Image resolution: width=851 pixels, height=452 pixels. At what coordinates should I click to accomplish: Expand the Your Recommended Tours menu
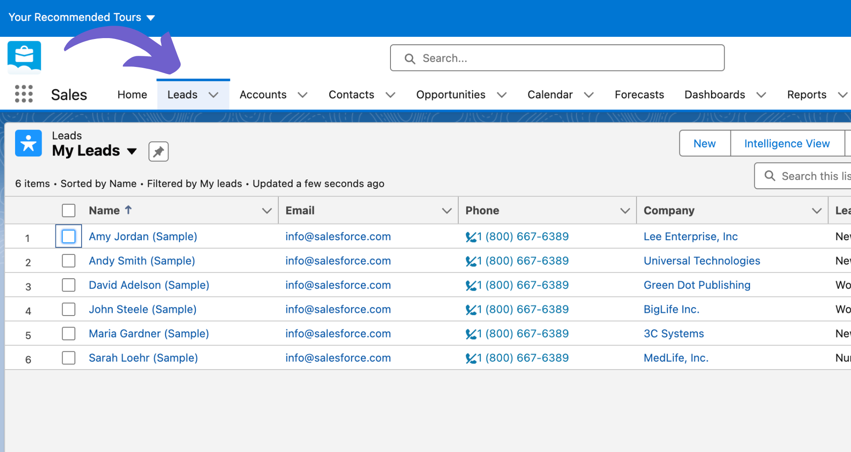pos(151,18)
